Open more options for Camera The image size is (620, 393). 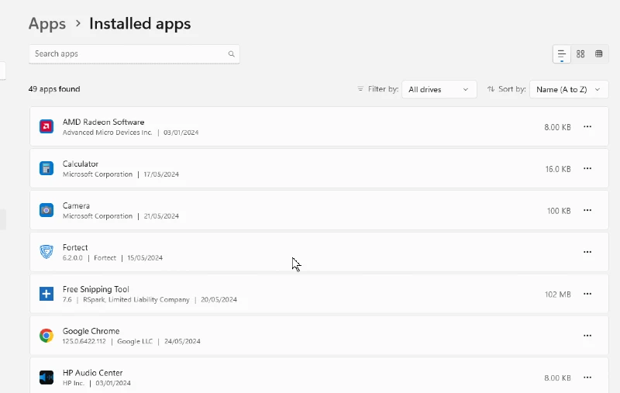pos(587,210)
